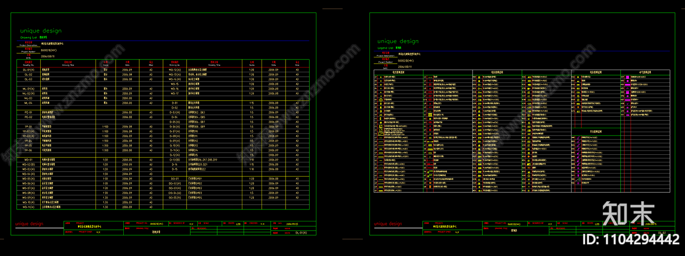The width and height of the screenshot is (685, 256).
Task: Select drawing number ML-04
Action: 28,103
